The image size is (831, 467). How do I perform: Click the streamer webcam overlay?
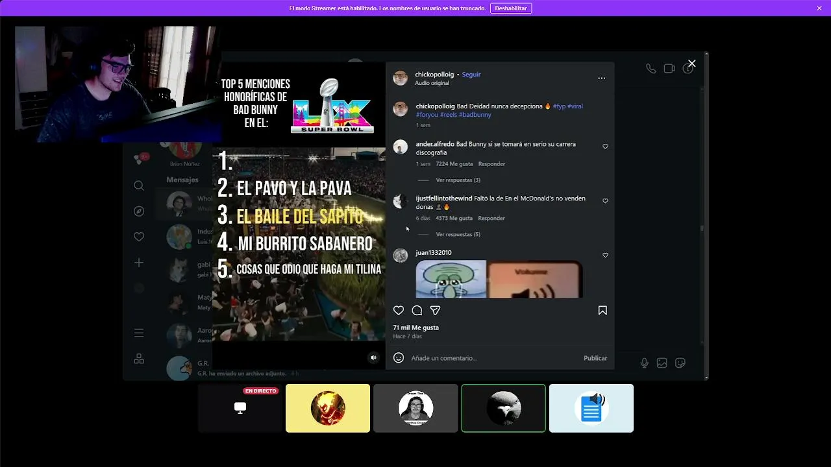[118, 84]
